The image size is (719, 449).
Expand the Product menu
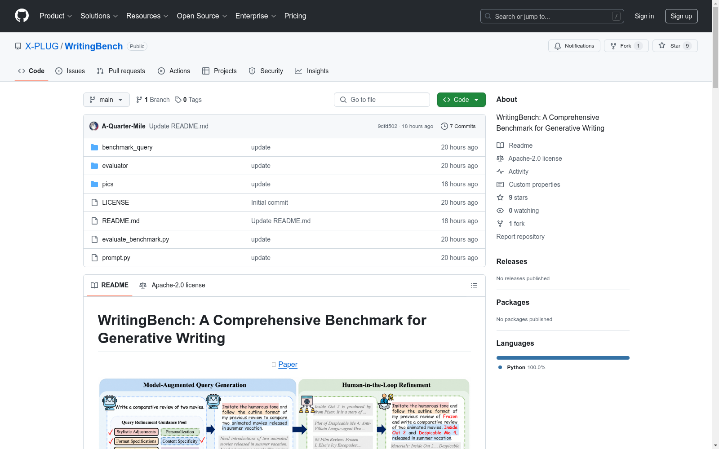point(56,16)
